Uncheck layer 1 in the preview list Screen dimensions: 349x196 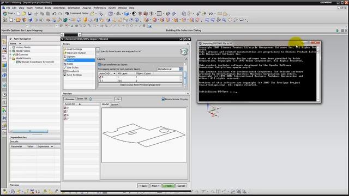pyautogui.click(x=65, y=111)
